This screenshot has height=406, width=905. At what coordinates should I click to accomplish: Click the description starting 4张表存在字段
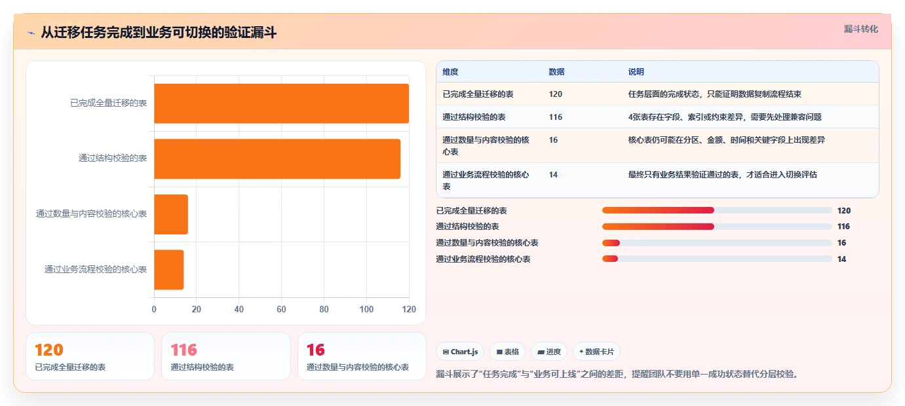tap(725, 117)
